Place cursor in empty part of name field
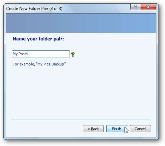 pos(49,54)
